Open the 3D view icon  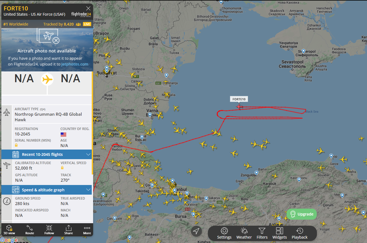coord(9,230)
